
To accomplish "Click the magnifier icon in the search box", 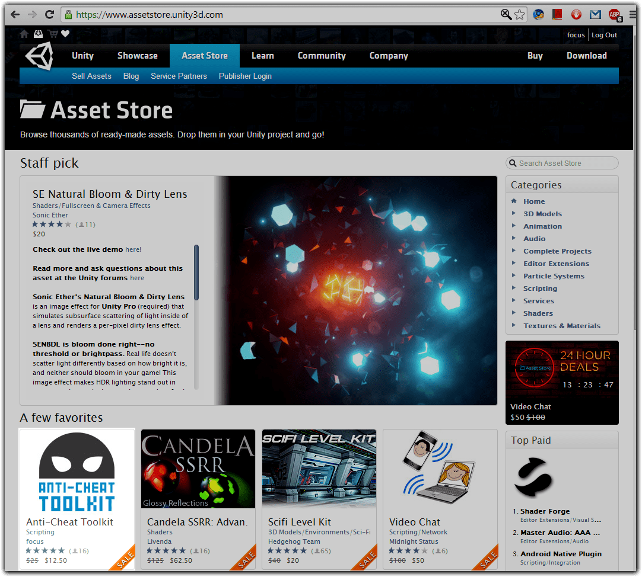I will [513, 163].
